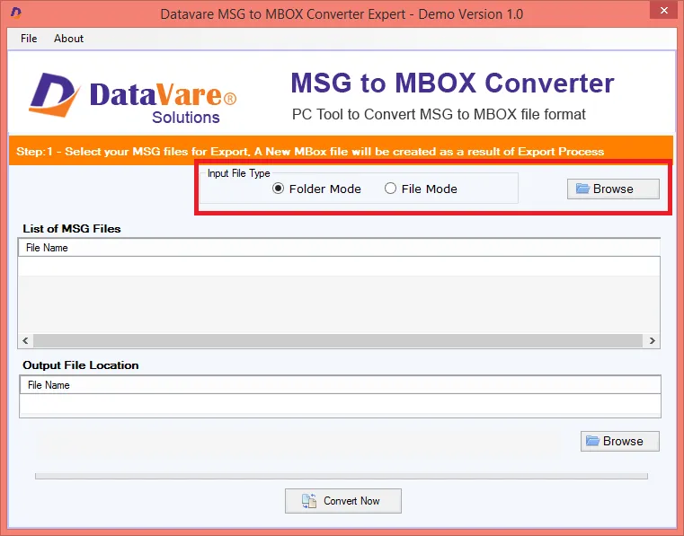
Task: Close the converter window
Action: 663,10
